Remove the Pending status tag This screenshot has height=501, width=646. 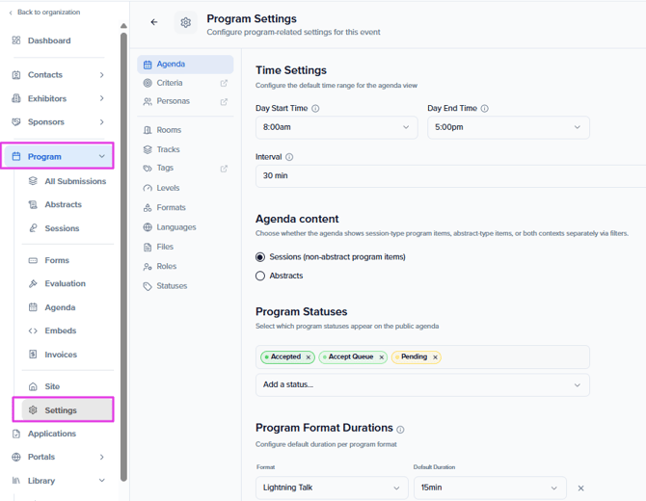[x=435, y=357]
